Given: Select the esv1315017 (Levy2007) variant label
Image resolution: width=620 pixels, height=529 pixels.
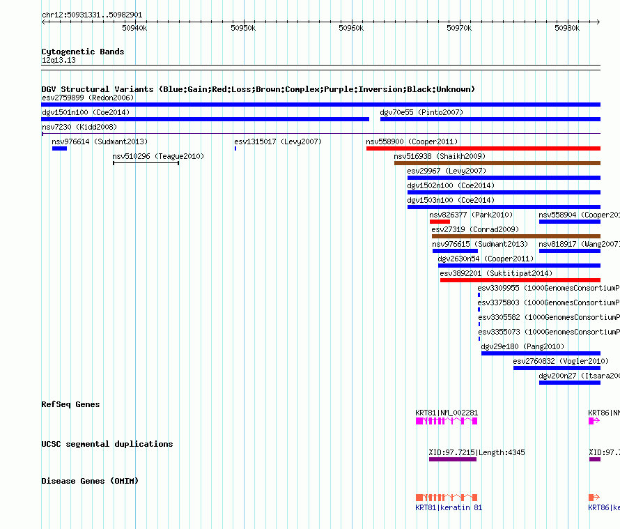Looking at the screenshot, I should (x=278, y=141).
